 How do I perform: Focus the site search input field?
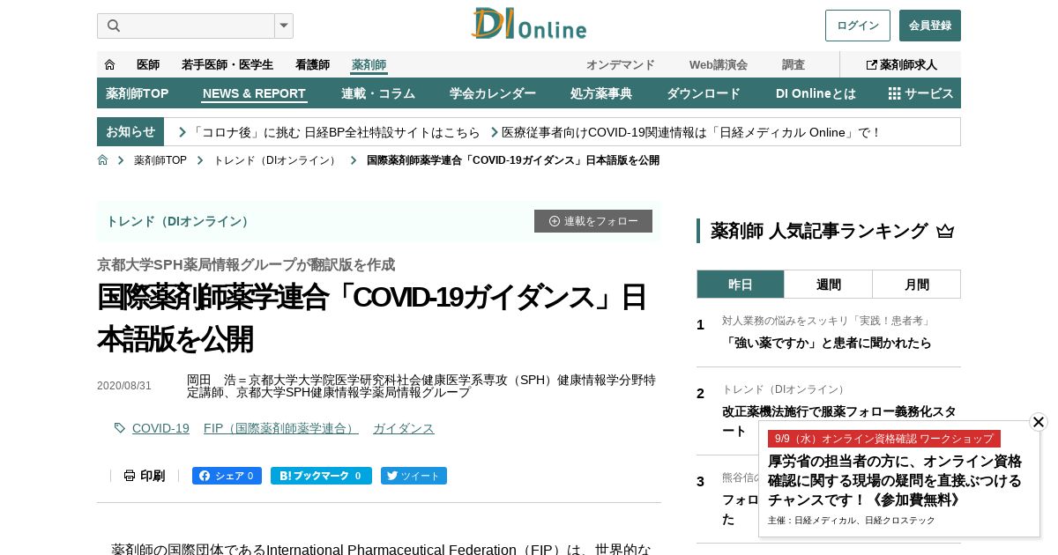(x=186, y=26)
